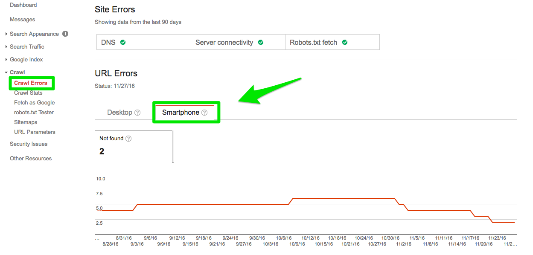The height and width of the screenshot is (255, 533).
Task: View Messages in the sidebar
Action: tap(22, 19)
